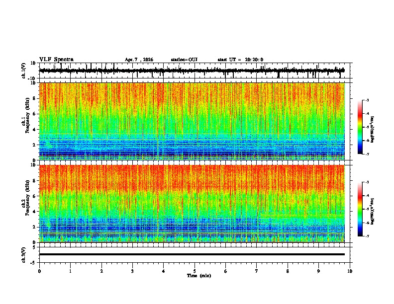The image size is (394, 304).
Task: Click the time axis tick label "1"
Action: (x=71, y=271)
